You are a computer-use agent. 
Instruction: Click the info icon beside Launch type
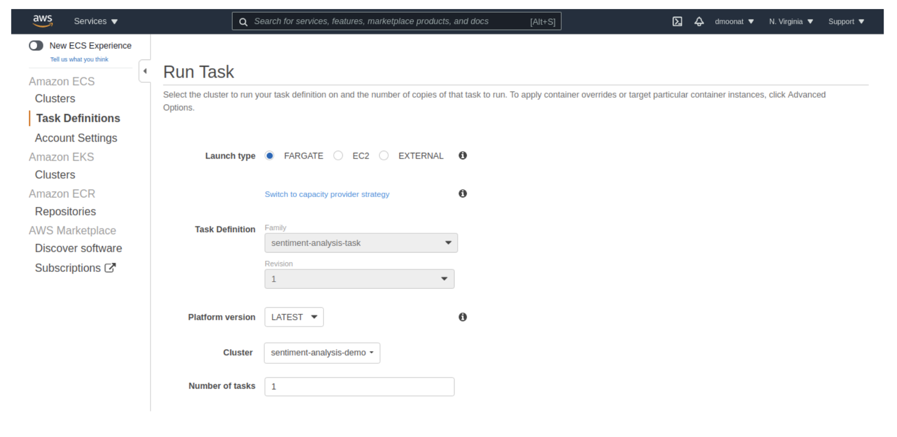click(463, 156)
